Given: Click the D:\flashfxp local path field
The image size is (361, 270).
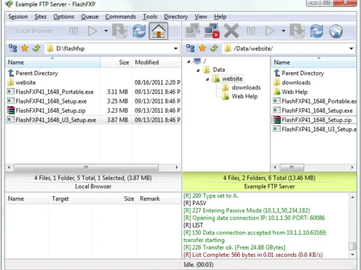Looking at the screenshot, I should [x=112, y=49].
